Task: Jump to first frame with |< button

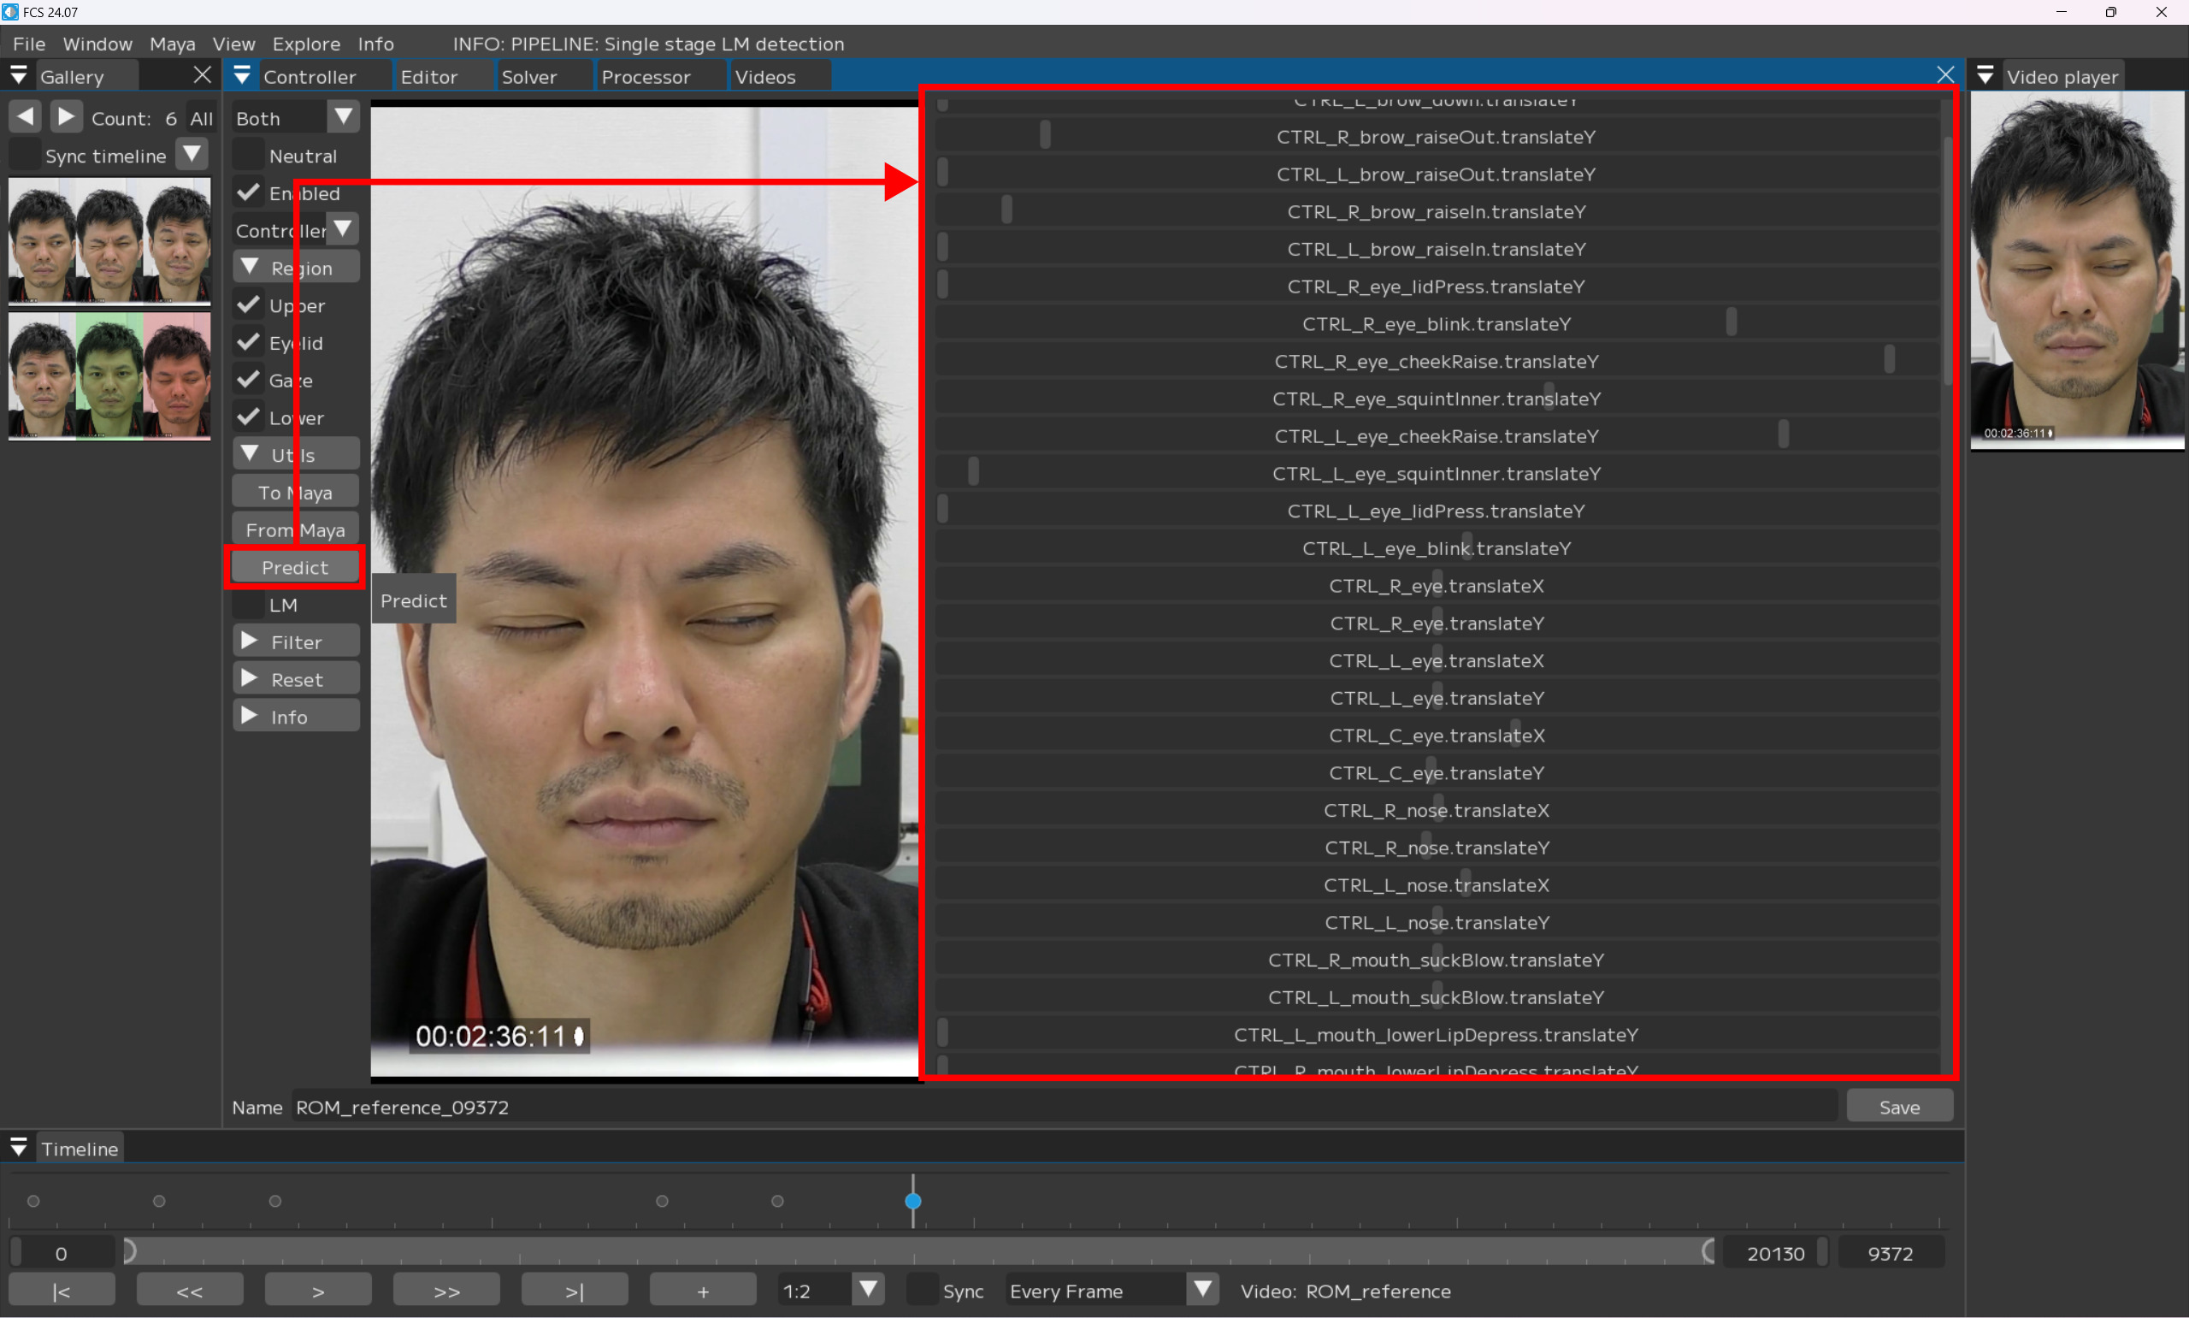Action: click(62, 1291)
